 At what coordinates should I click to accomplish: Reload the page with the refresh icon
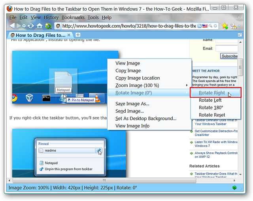point(31,26)
